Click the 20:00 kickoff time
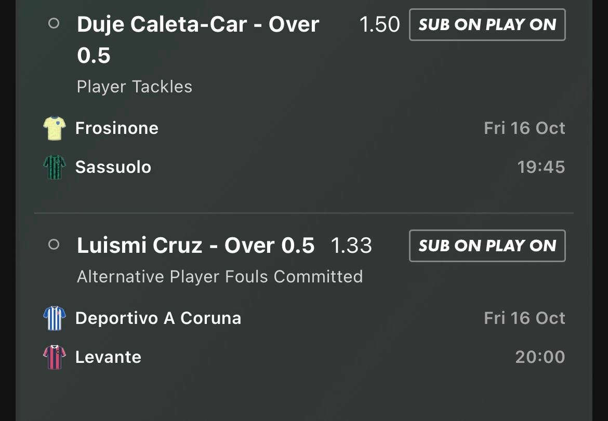The image size is (608, 421). [x=540, y=357]
